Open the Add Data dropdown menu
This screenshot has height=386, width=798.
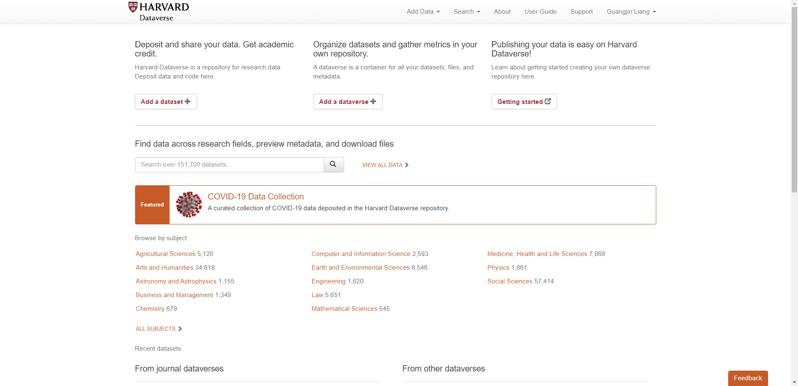pos(423,12)
